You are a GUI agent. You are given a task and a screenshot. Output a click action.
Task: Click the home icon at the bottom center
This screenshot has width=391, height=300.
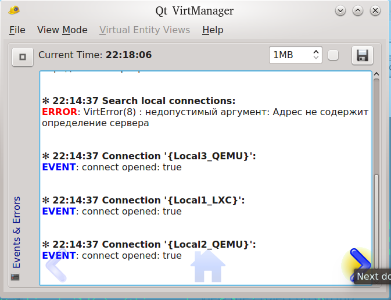point(208,266)
